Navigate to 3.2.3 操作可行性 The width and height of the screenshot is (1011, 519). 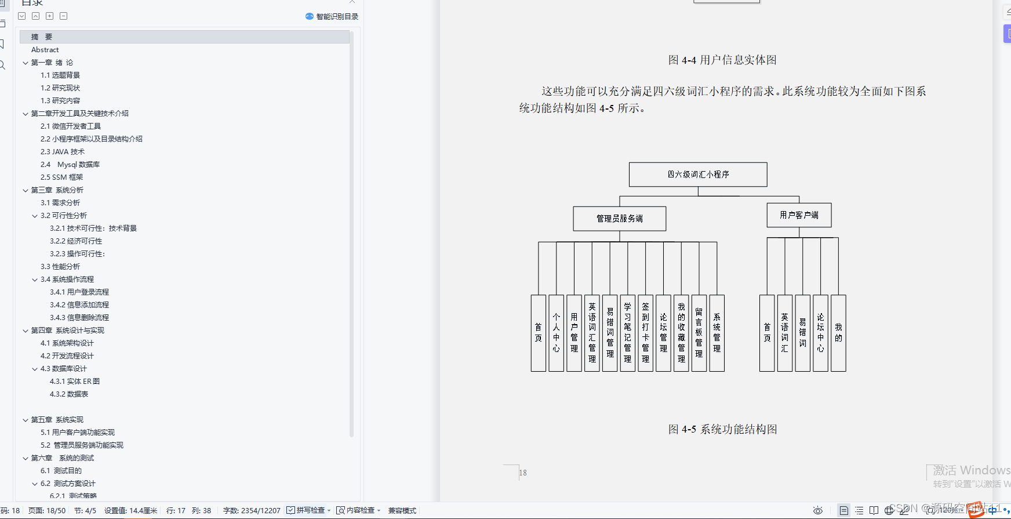coord(78,254)
